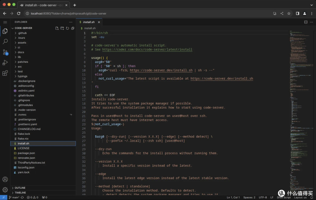Open Source Control view with badge
The height and width of the screenshot is (200, 316).
pyautogui.click(x=5, y=52)
